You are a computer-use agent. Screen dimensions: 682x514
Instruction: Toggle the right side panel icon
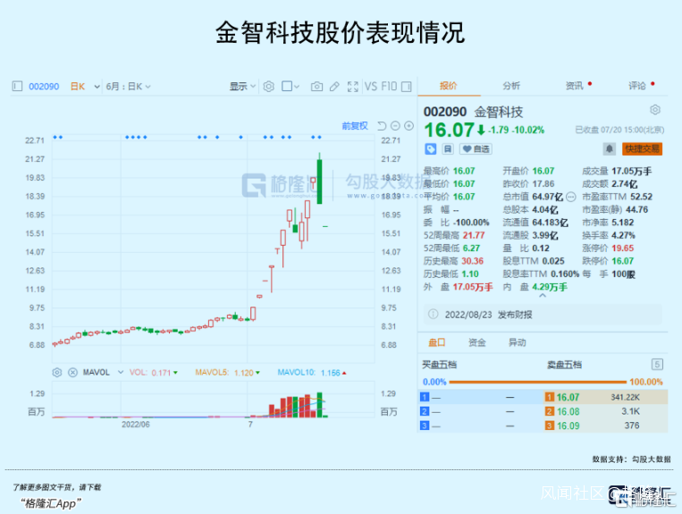point(406,87)
